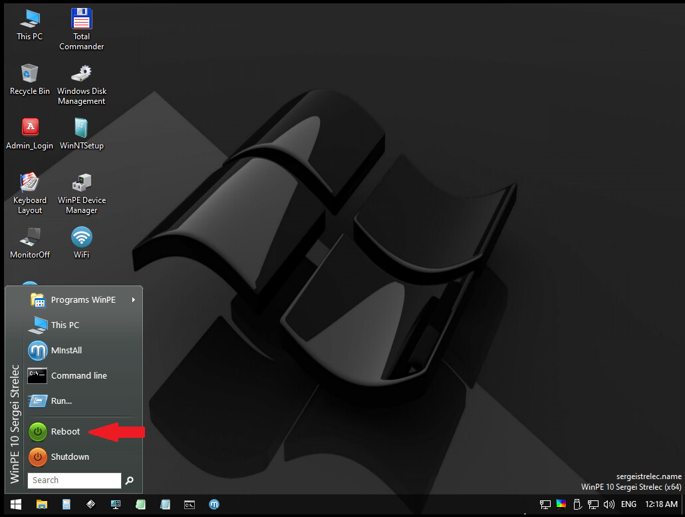Launch Calculator from the taskbar
This screenshot has width=685, height=517.
66,504
